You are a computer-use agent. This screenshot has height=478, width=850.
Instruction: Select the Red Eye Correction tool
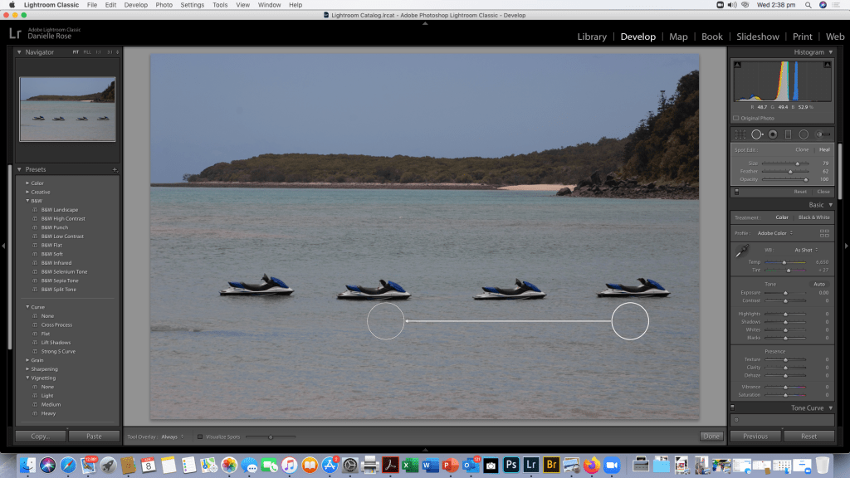pos(773,134)
